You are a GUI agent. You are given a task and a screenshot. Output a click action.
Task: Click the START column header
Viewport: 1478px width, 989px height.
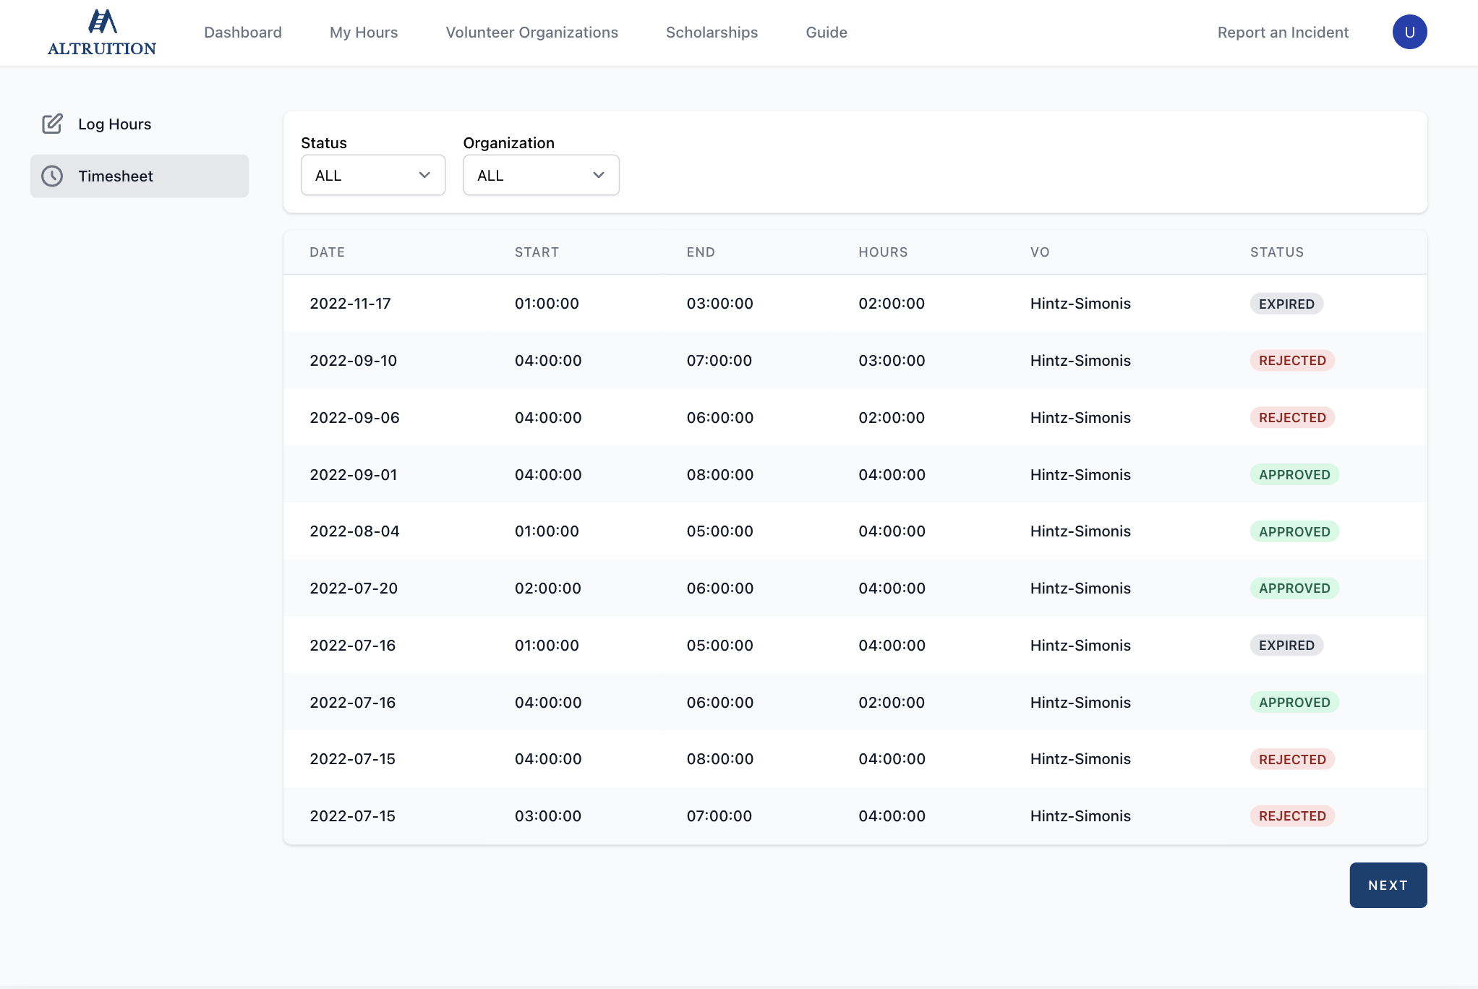537,252
